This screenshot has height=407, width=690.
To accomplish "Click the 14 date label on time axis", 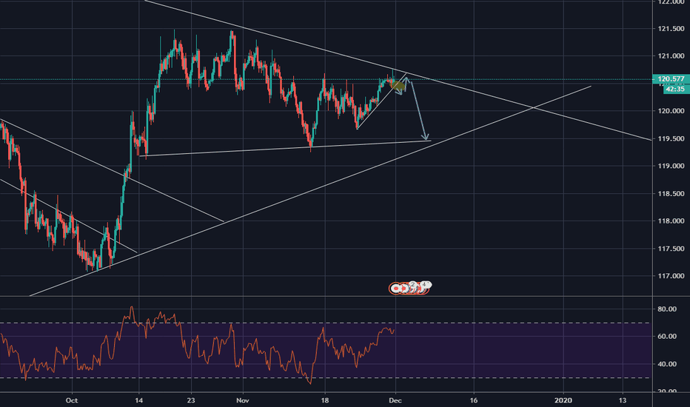I will (x=139, y=400).
